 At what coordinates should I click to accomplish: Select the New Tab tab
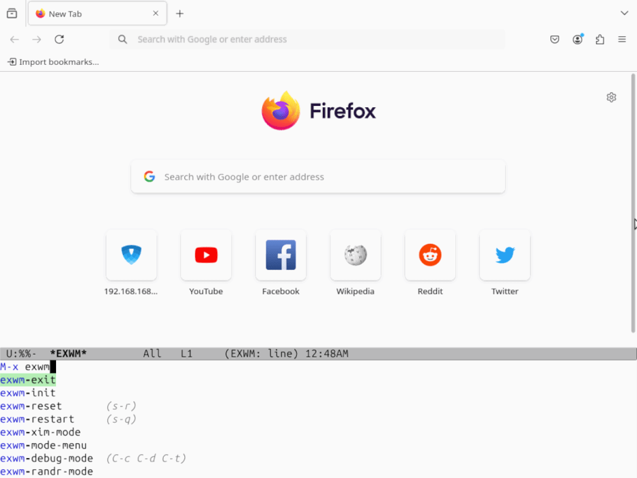coord(89,14)
